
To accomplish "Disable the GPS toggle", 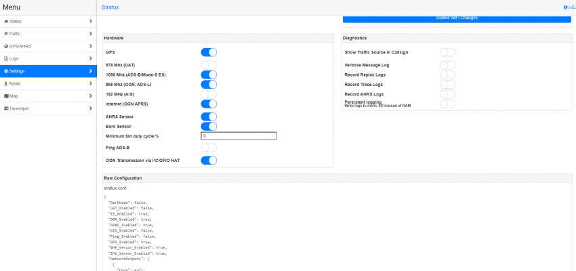I will (x=209, y=52).
